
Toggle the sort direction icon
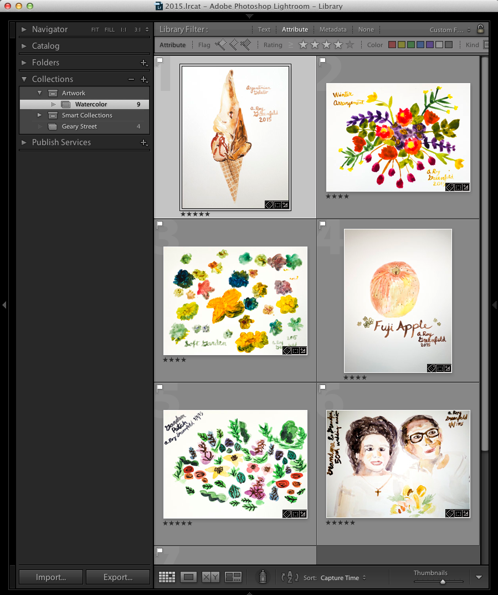[289, 577]
